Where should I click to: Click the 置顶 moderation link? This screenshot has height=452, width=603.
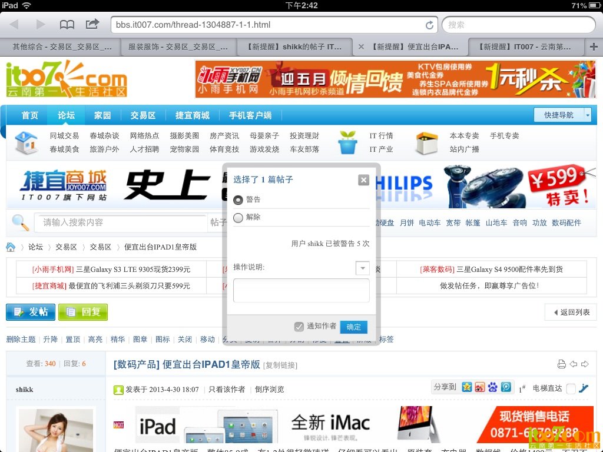(72, 340)
